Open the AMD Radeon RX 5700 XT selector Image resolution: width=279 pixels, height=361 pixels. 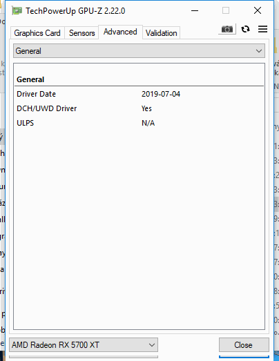click(x=84, y=345)
